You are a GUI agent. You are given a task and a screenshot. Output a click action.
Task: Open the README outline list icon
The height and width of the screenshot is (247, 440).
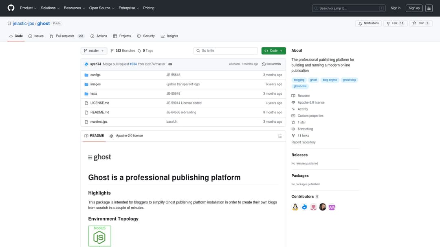click(x=280, y=136)
